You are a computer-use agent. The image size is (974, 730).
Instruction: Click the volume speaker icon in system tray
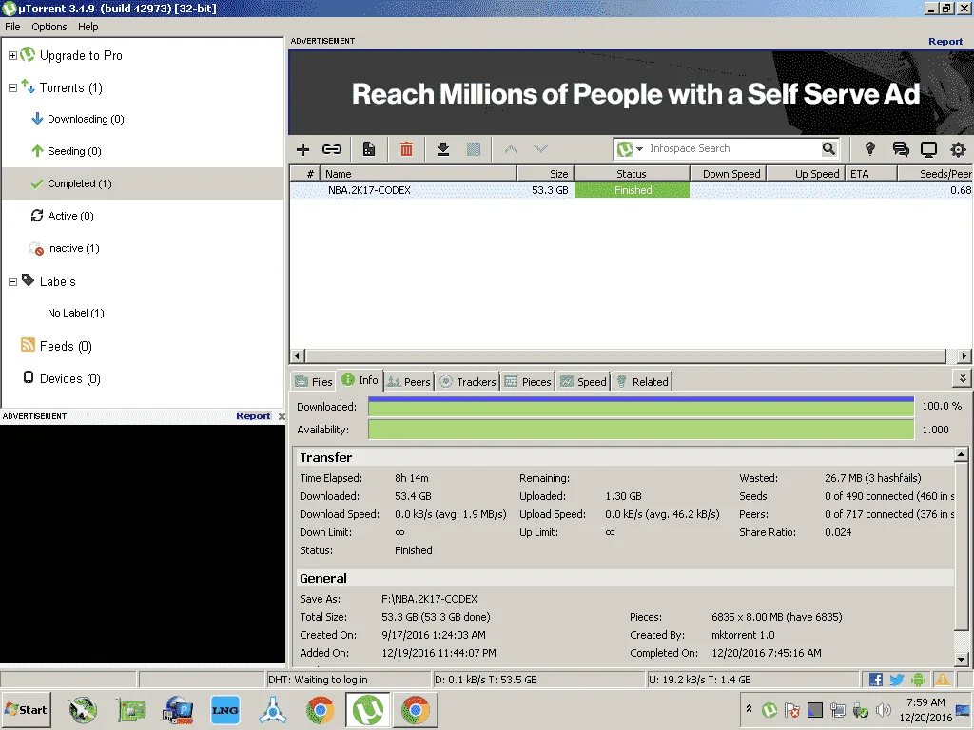point(882,709)
